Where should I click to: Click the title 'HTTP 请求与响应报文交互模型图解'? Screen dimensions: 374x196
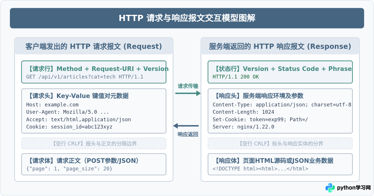point(187,18)
